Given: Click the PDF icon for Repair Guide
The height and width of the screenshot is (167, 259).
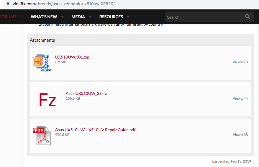Looking at the screenshot, I should [x=42, y=136].
